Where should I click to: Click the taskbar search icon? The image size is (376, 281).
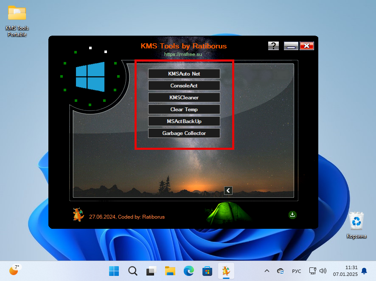133,271
